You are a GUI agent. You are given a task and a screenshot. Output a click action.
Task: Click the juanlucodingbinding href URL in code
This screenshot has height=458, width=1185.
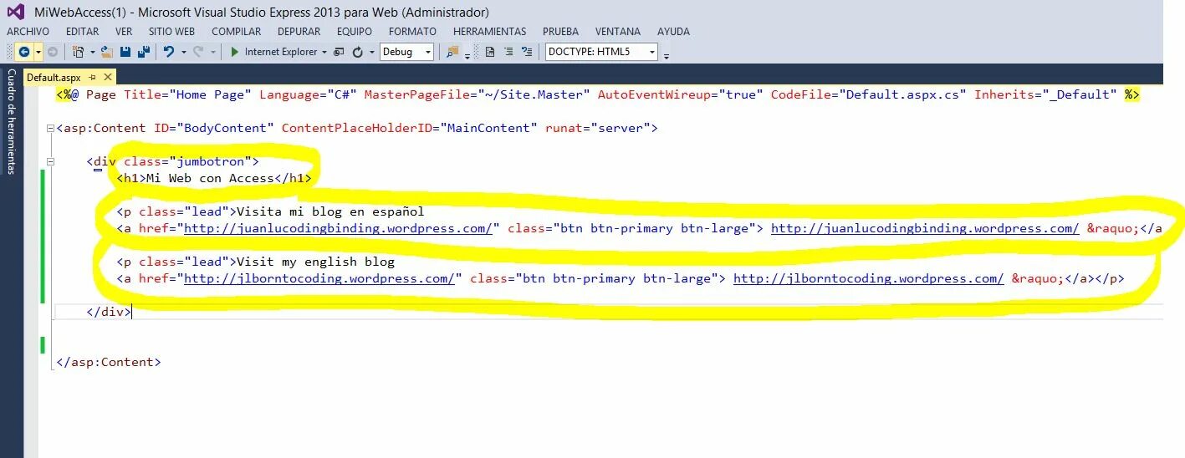click(338, 228)
